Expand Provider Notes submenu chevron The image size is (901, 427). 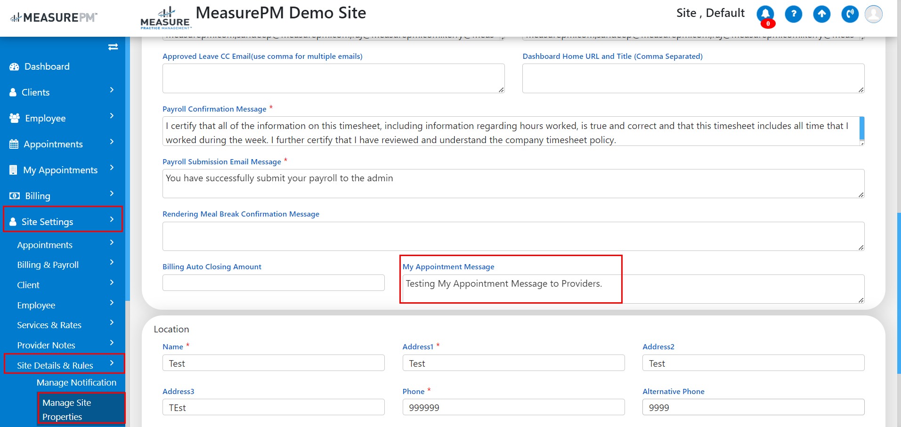pos(112,343)
